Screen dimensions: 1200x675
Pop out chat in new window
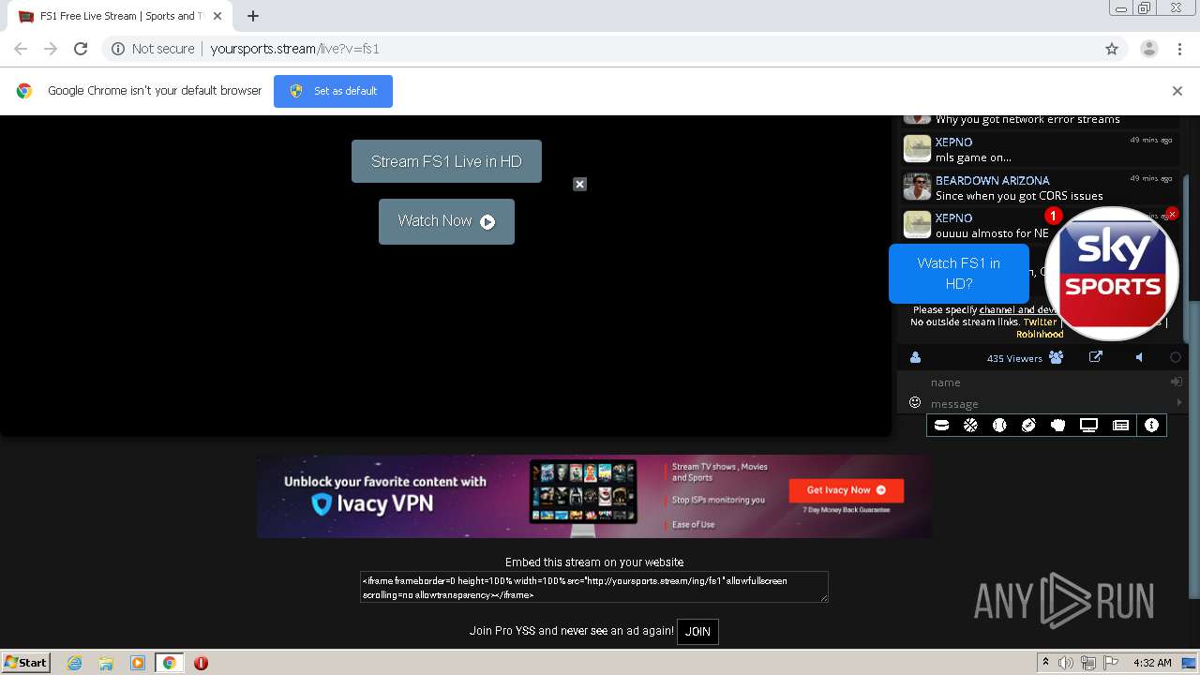[1095, 357]
